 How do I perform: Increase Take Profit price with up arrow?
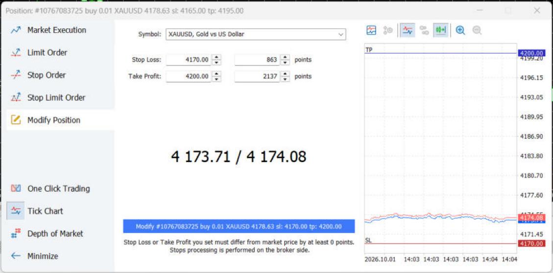216,73
